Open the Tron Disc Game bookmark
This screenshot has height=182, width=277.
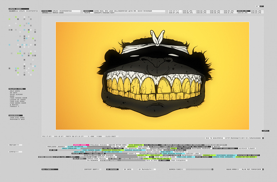[x=17, y=117]
